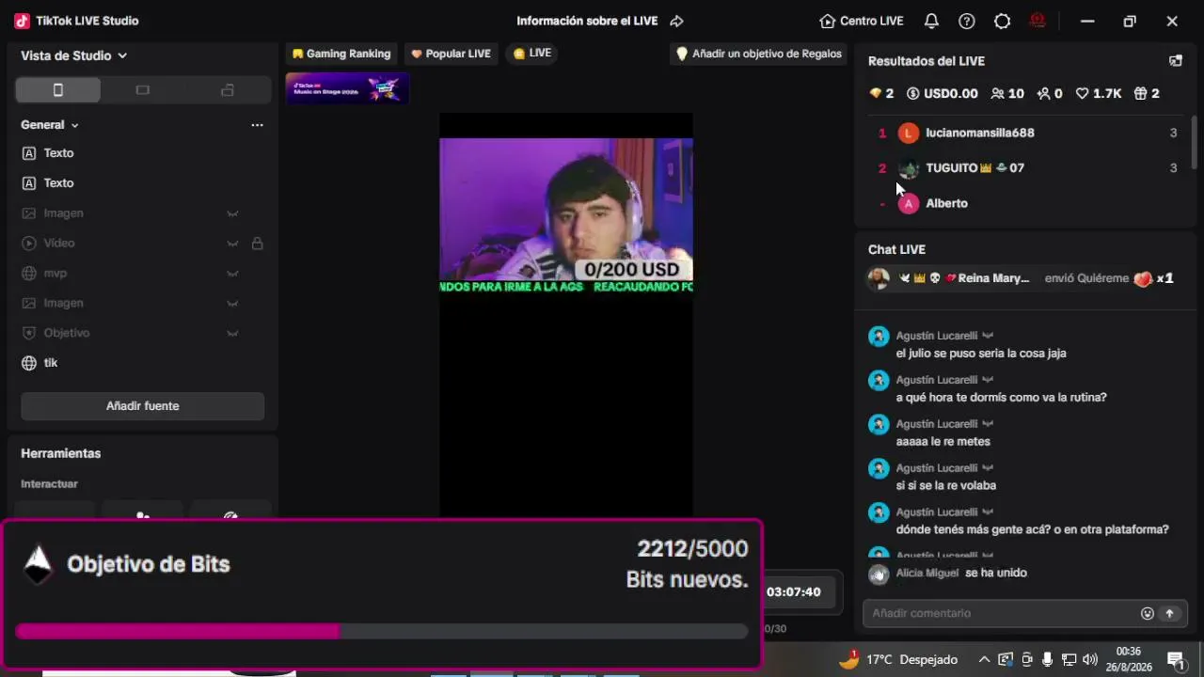Switch to portrait layout mode
The height and width of the screenshot is (677, 1204).
(x=58, y=90)
